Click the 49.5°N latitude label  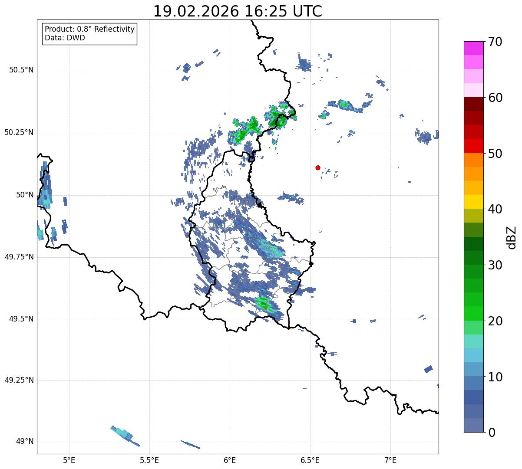21,319
